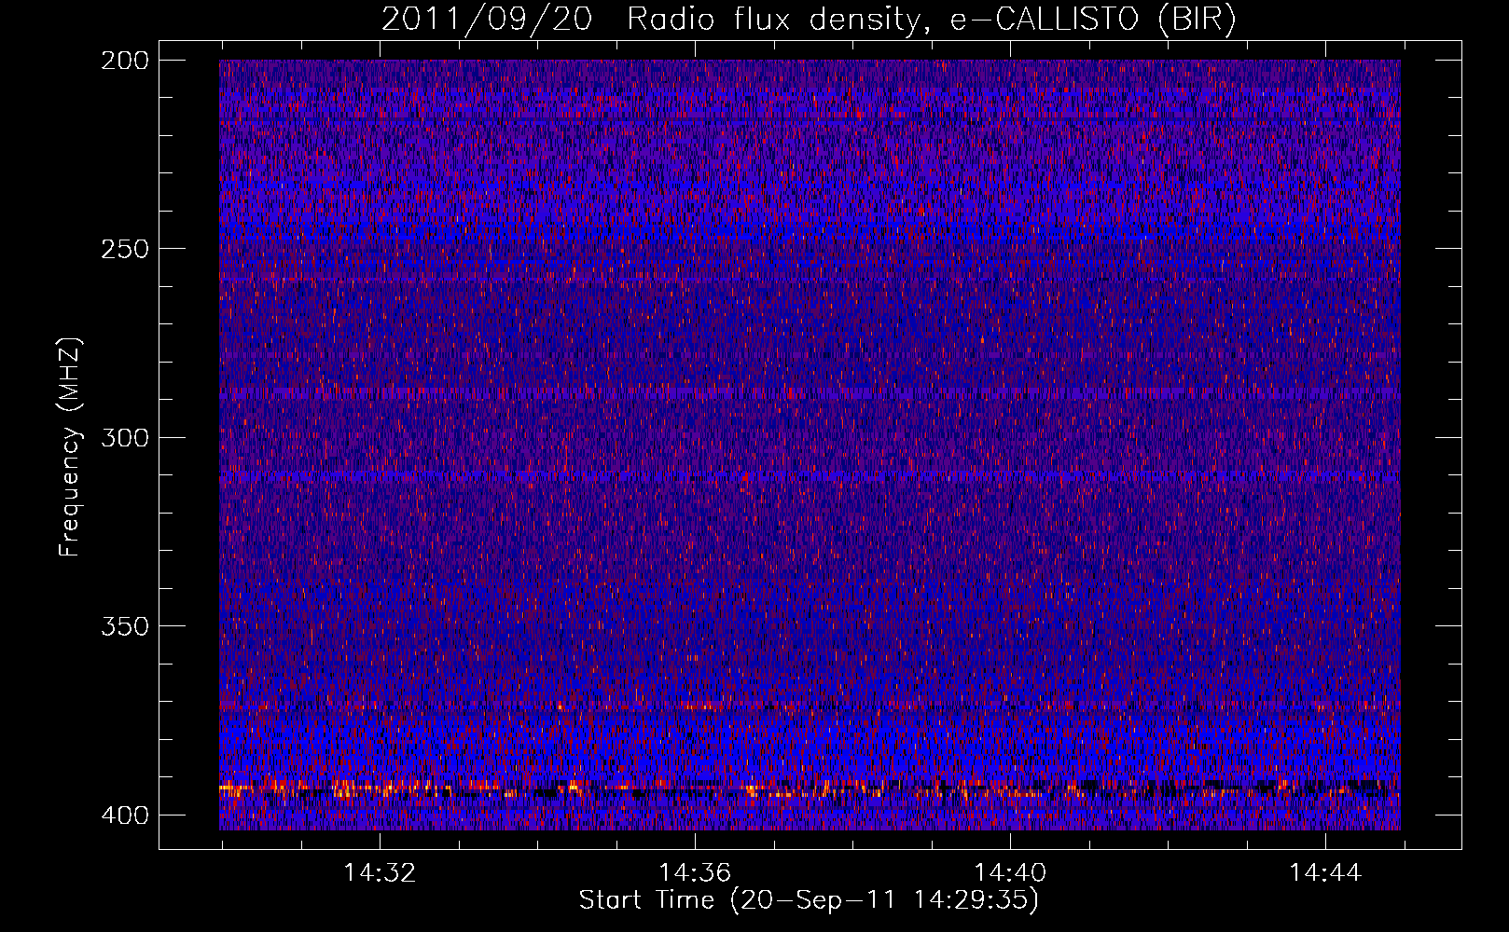The image size is (1509, 932).
Task: Click the 14:40 time tick label
Action: (x=1010, y=873)
